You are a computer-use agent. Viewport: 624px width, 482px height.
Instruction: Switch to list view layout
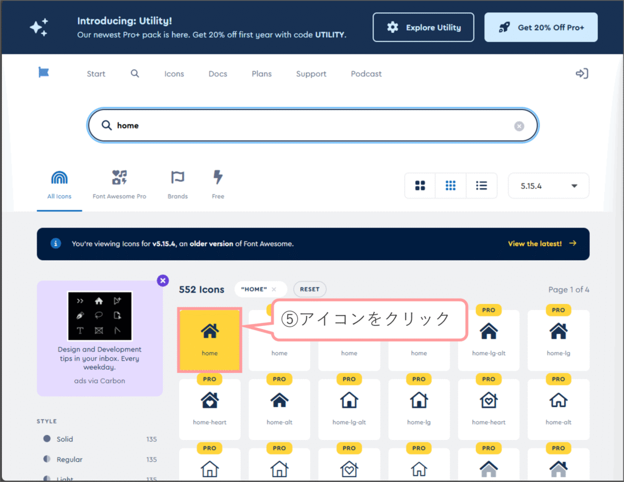(481, 186)
